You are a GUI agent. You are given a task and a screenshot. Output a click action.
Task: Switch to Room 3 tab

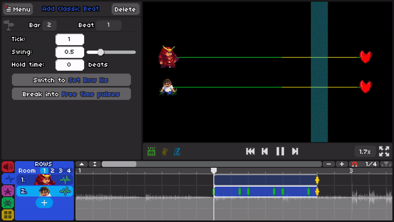coord(61,171)
